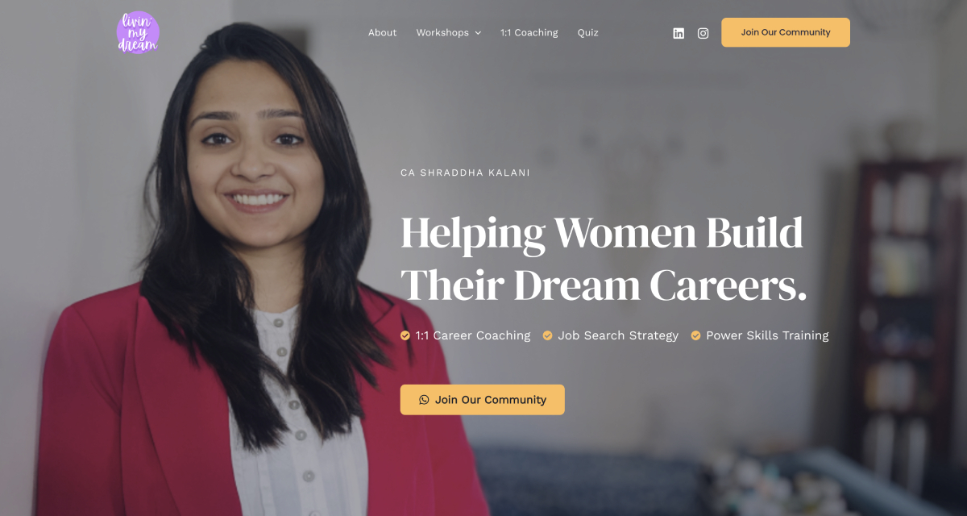Click the Power Skills Training feature text
967x516 pixels.
767,335
